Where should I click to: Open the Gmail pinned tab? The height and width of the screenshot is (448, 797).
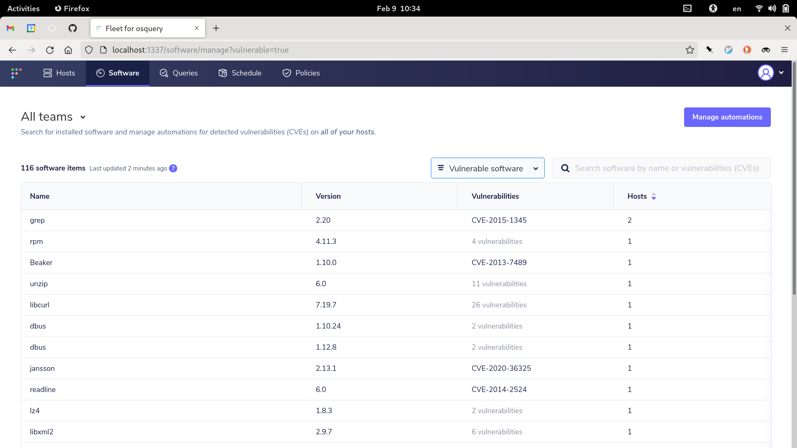[x=10, y=28]
